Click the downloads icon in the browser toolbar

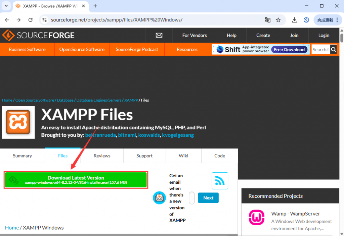[294, 20]
